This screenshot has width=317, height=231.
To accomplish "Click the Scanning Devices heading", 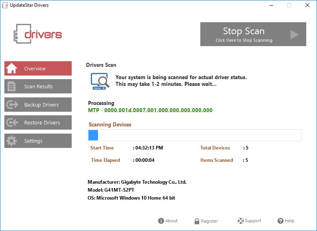I will coord(110,124).
